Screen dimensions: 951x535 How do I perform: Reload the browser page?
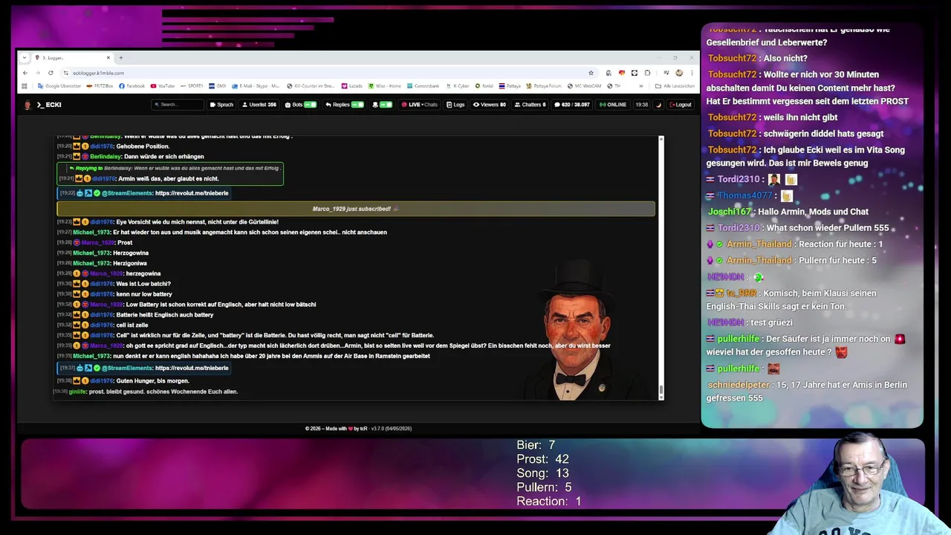[51, 73]
